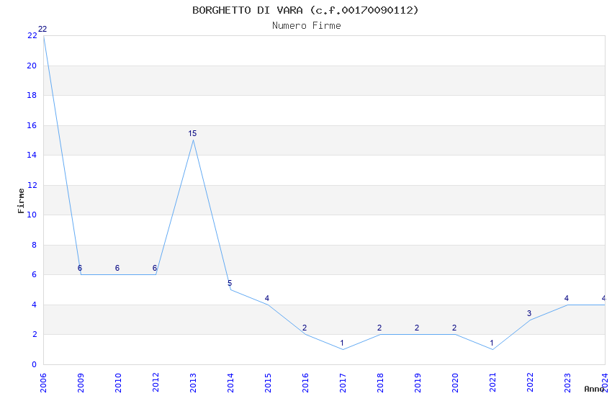Select the 2019 x-axis year label

tap(418, 383)
